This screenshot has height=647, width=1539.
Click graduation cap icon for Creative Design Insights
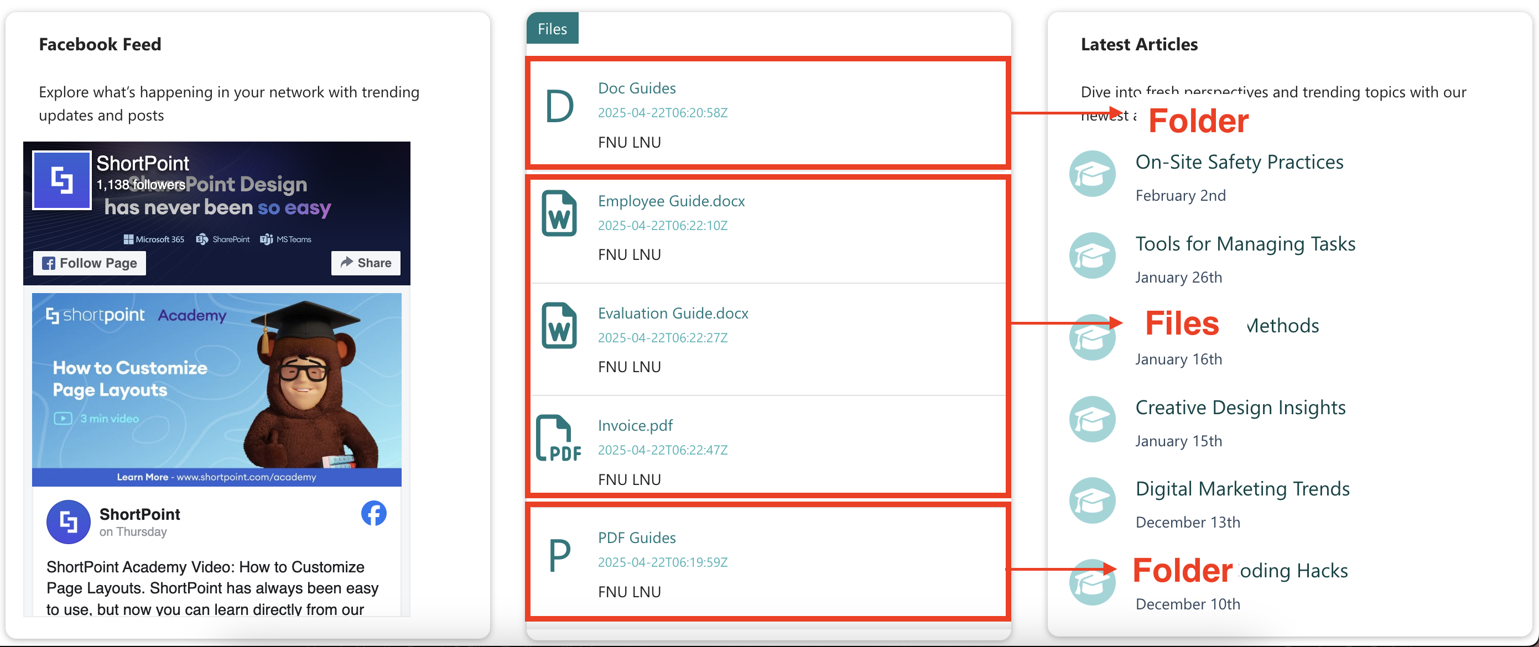tap(1092, 419)
